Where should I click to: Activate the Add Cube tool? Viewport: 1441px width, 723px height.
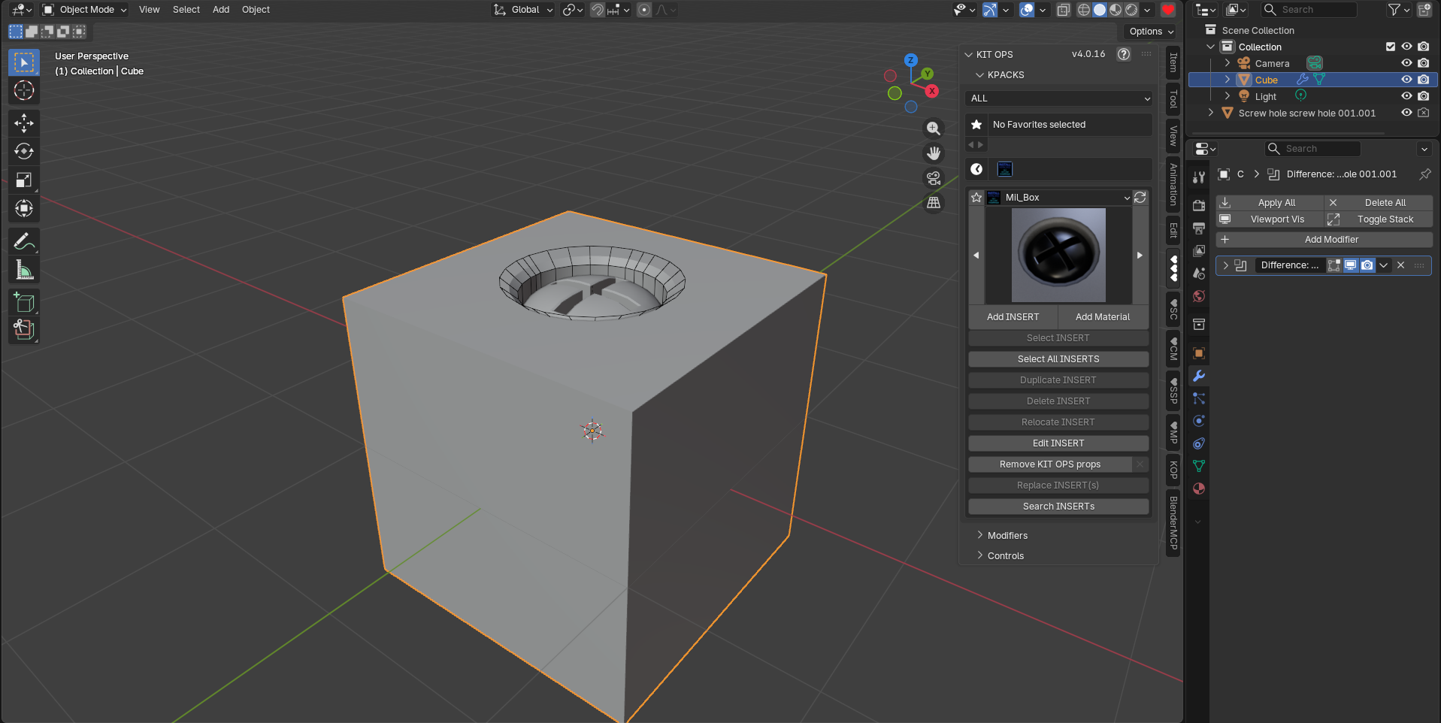24,302
